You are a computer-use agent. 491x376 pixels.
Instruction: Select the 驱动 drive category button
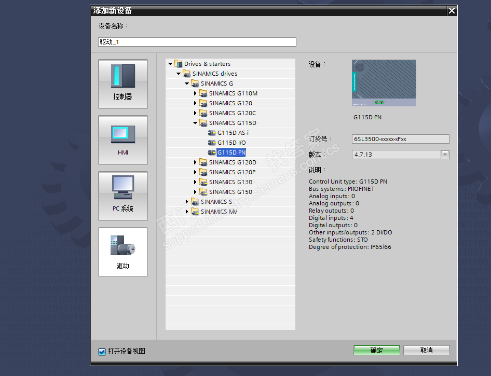point(123,252)
